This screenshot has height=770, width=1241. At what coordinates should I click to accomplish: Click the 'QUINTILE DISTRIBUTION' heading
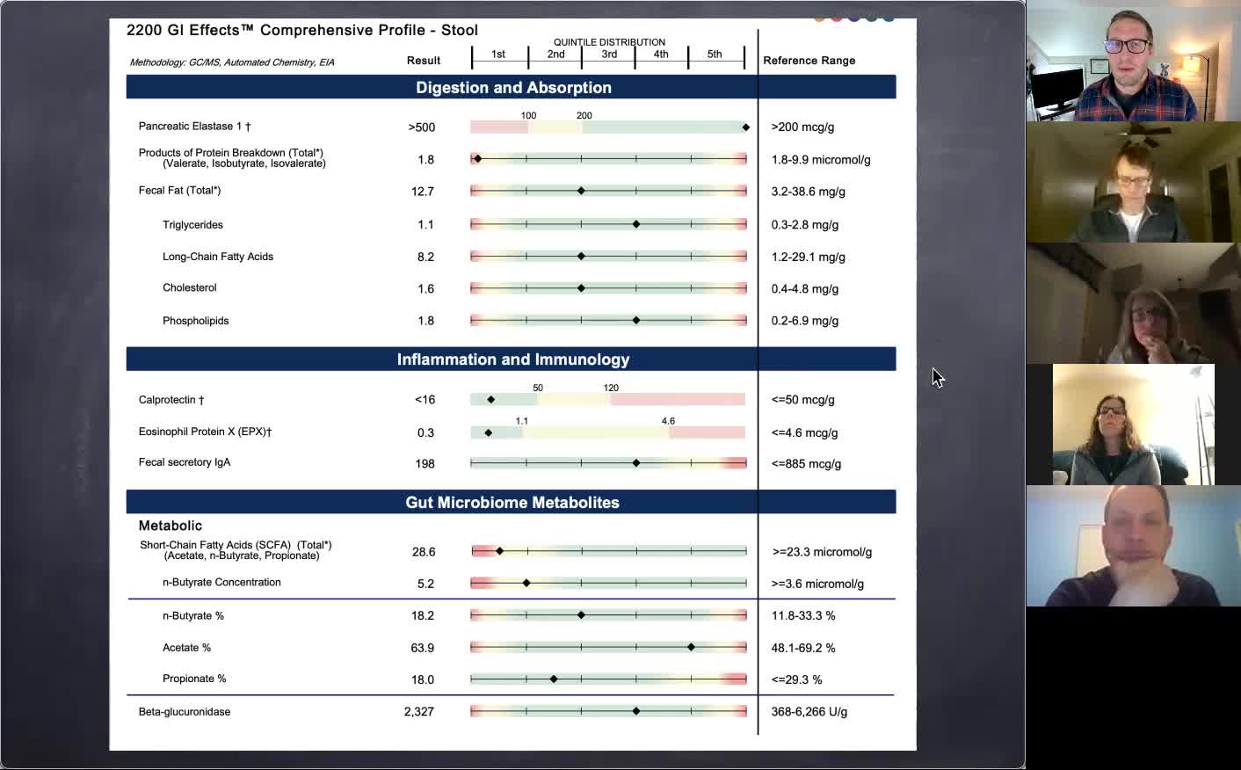coord(609,42)
